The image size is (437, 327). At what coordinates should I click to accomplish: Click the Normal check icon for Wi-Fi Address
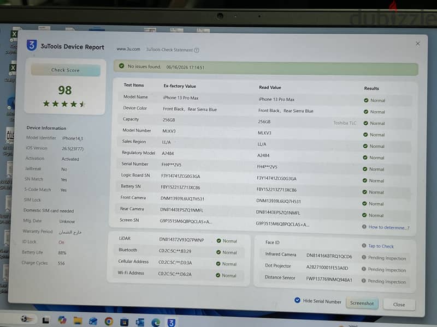point(218,275)
